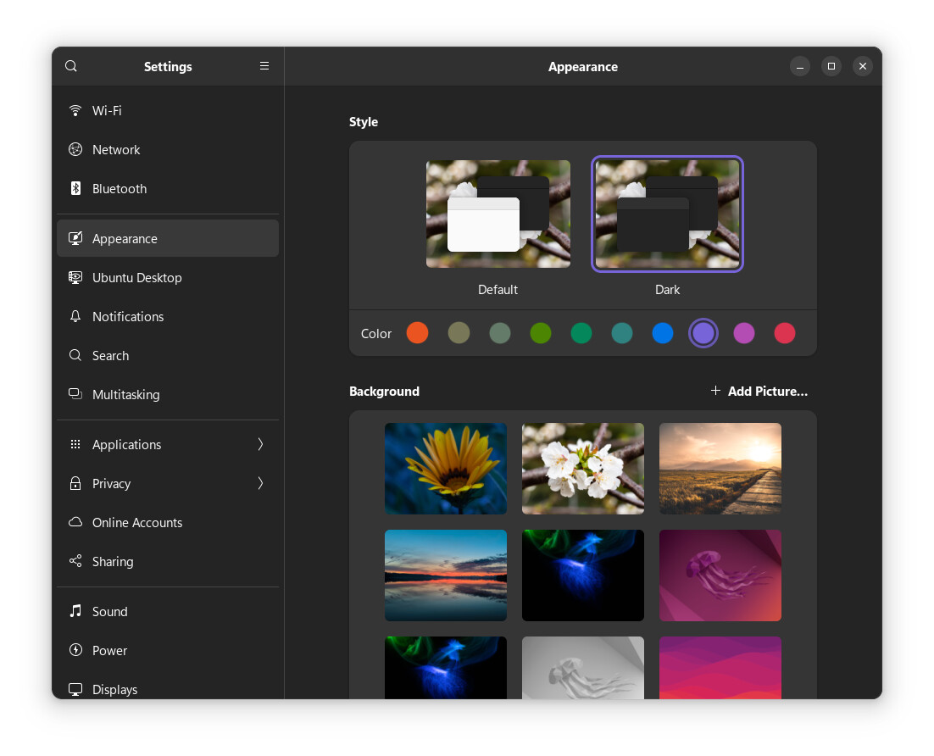Select the Dark style preview
The image size is (934, 756).
pos(667,214)
